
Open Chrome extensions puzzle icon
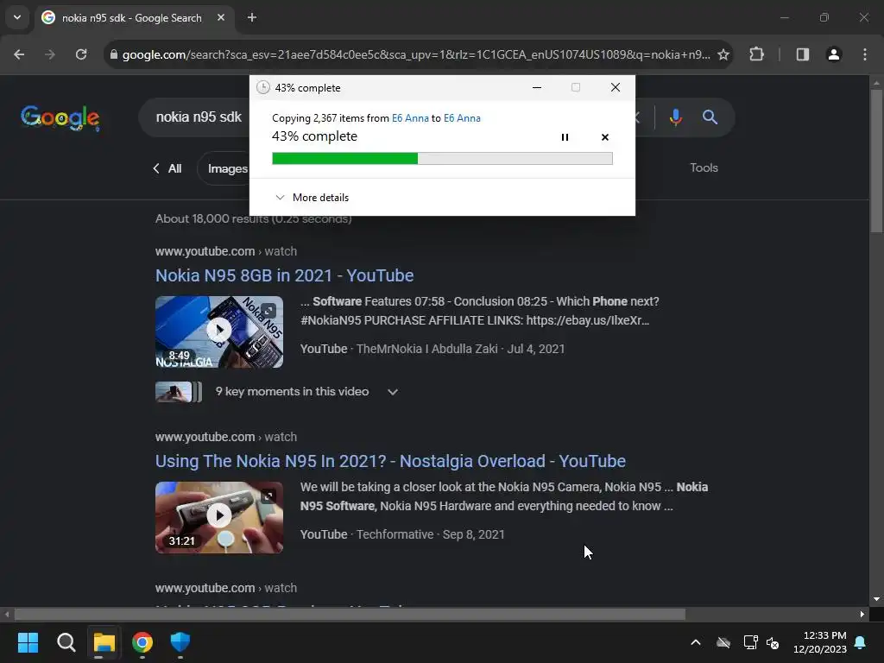pyautogui.click(x=756, y=54)
